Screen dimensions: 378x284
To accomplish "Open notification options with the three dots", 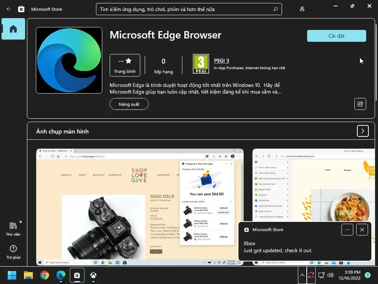I will pyautogui.click(x=347, y=230).
